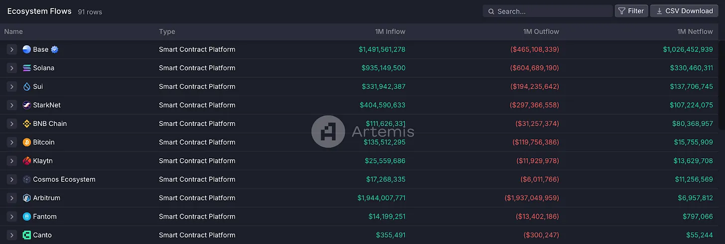
Task: Expand the Canto row
Action: pos(12,235)
